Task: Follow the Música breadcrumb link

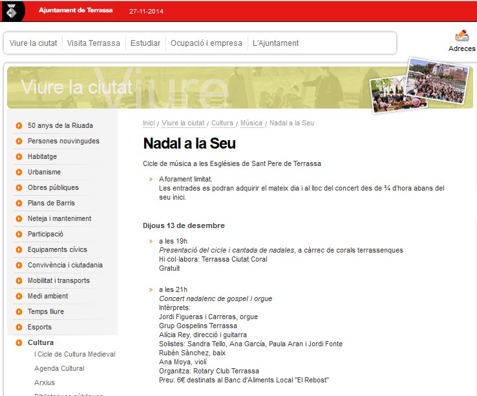Action: 251,123
